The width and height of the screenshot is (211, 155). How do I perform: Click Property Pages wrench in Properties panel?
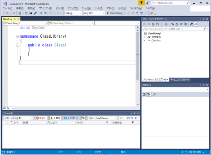click(x=154, y=94)
